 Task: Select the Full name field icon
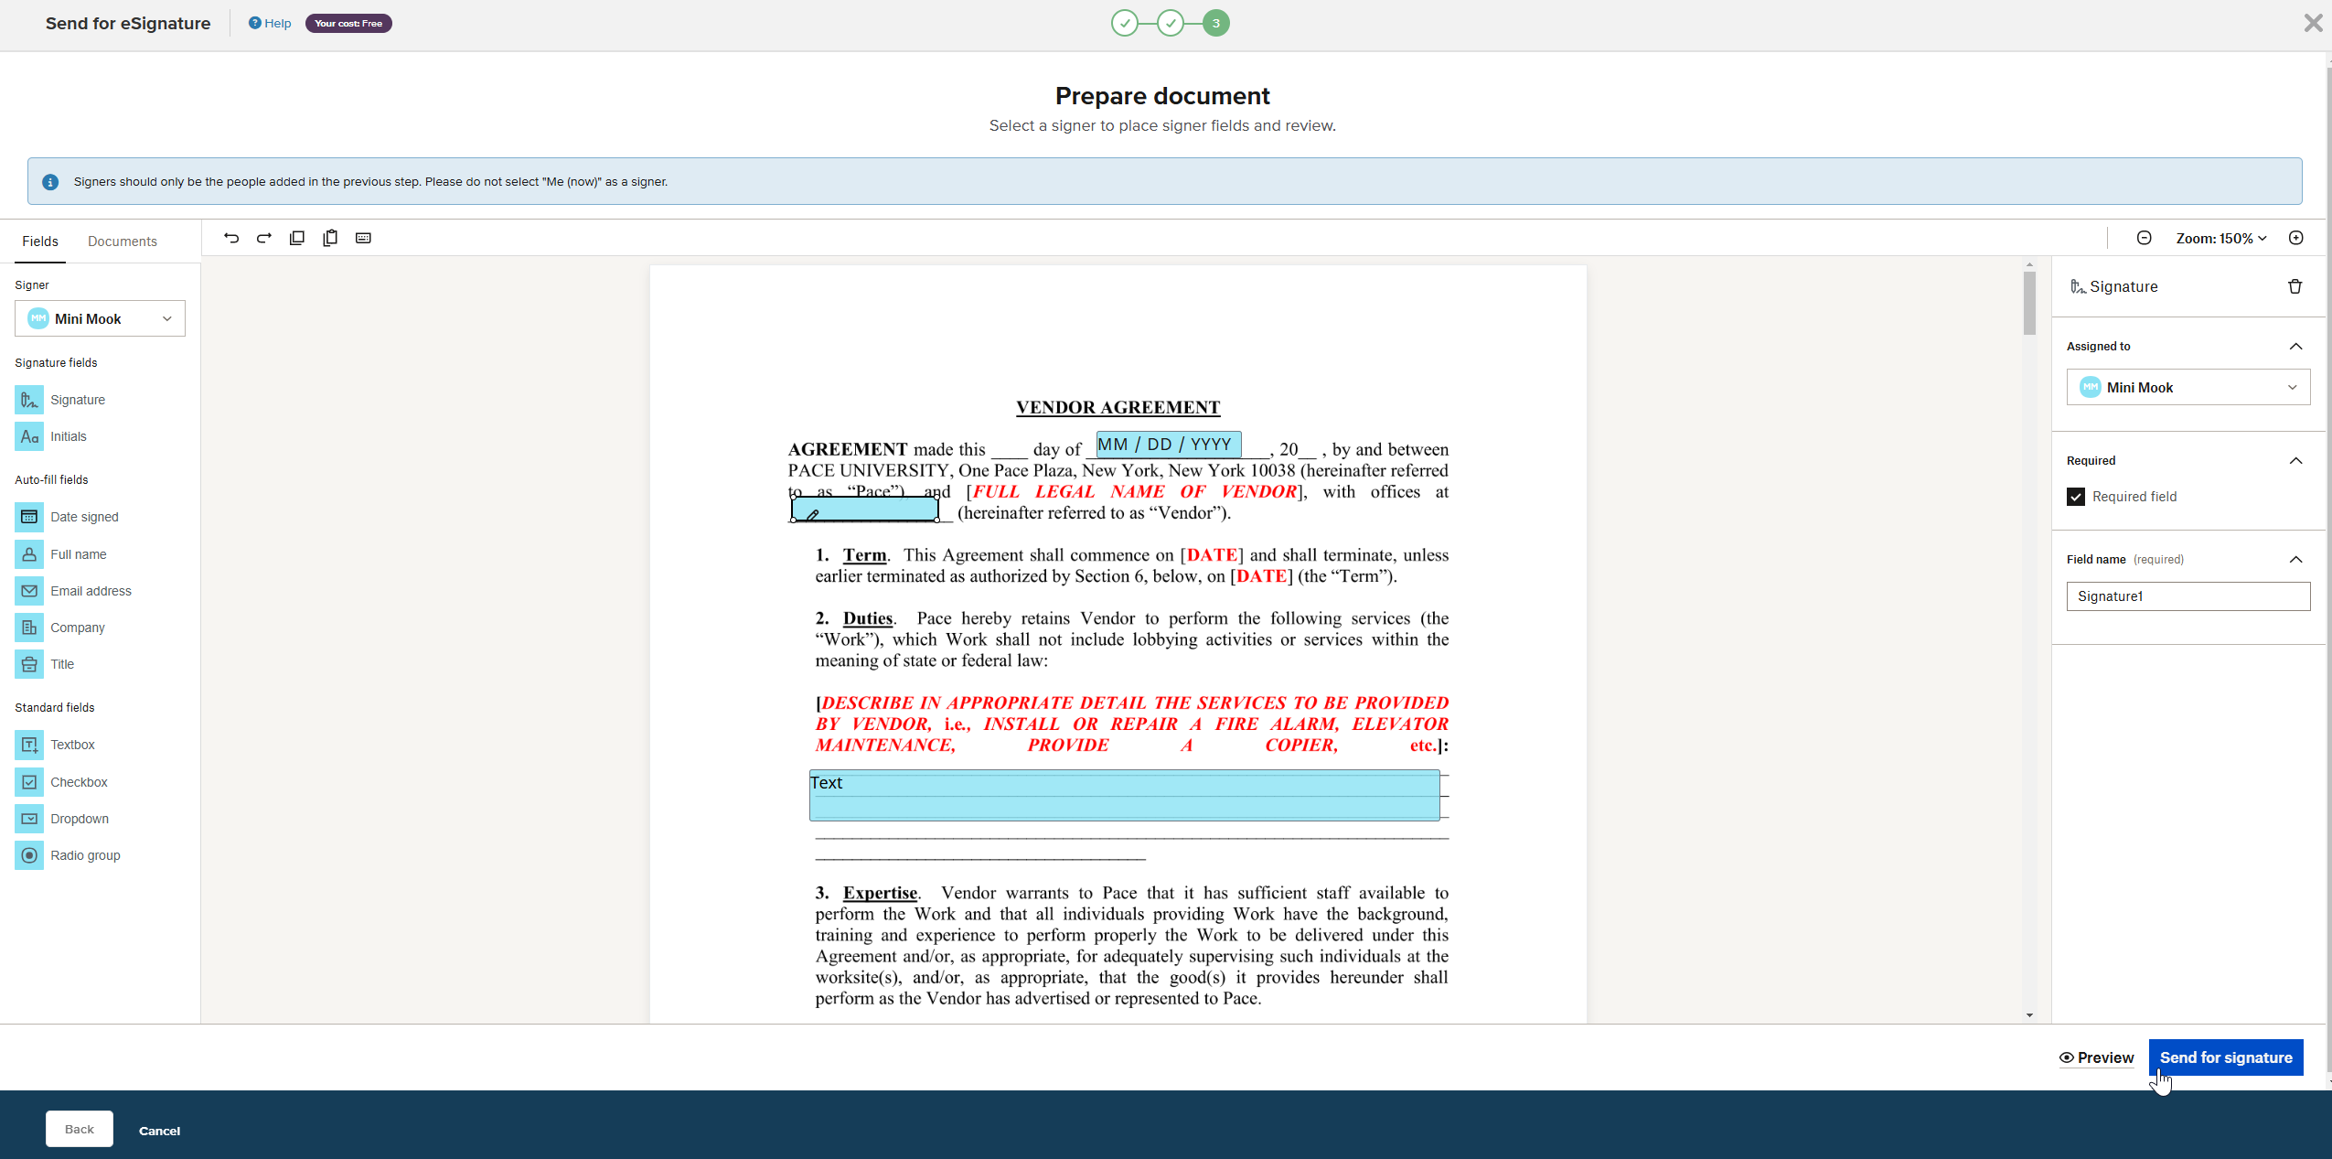point(29,554)
